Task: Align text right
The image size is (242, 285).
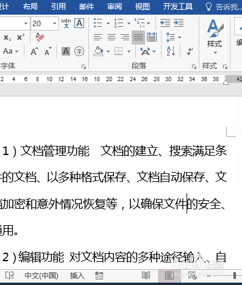Action: [x=125, y=37]
